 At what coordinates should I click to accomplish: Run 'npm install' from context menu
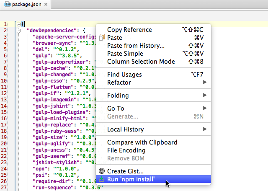click(131, 179)
